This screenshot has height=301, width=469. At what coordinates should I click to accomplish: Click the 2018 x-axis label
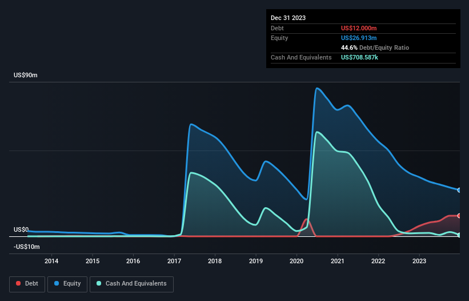(x=215, y=261)
